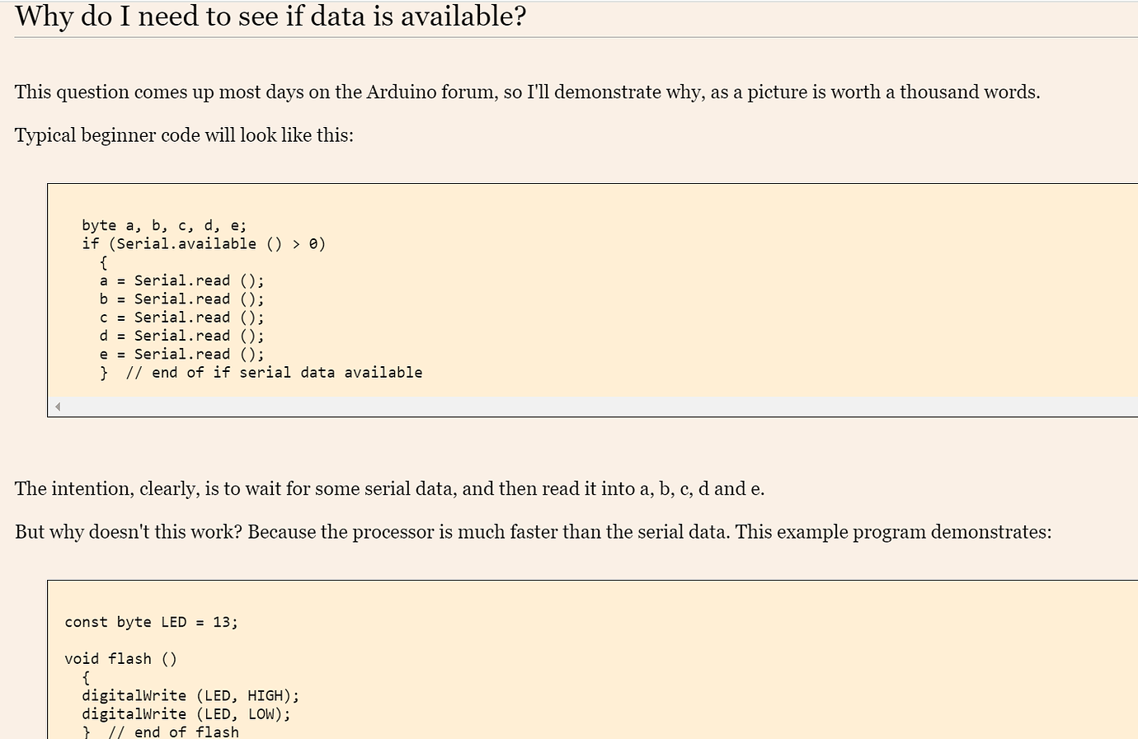Image resolution: width=1138 pixels, height=739 pixels.
Task: Click the "d = Serial.read ();" line
Action: coord(181,335)
